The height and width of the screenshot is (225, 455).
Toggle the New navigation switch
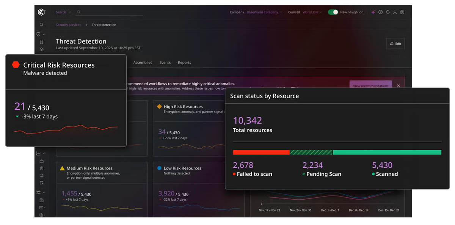333,12
